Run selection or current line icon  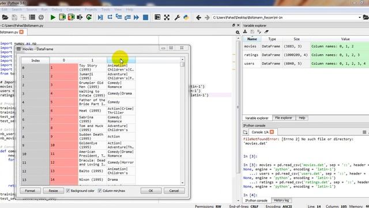coord(80,17)
